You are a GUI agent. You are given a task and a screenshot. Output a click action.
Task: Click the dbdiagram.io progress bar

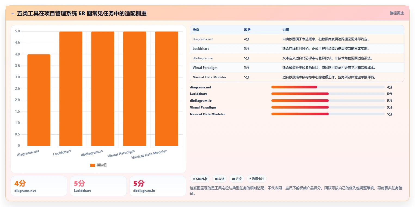click(328, 101)
